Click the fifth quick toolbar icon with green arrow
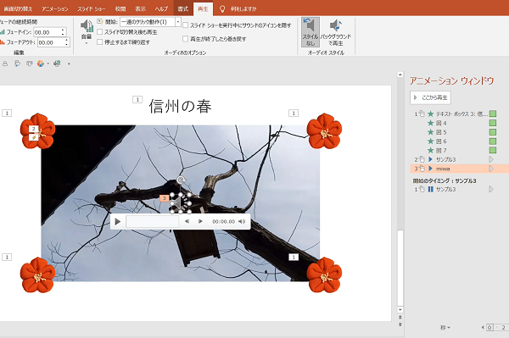 click(x=57, y=64)
